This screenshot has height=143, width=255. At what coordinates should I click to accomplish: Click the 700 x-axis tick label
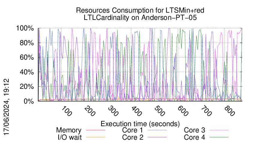[206, 111]
